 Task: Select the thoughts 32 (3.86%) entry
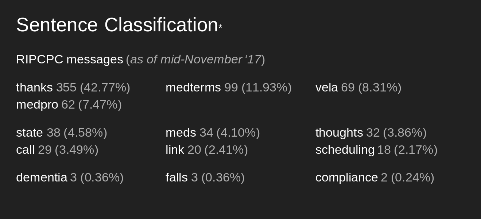point(371,133)
